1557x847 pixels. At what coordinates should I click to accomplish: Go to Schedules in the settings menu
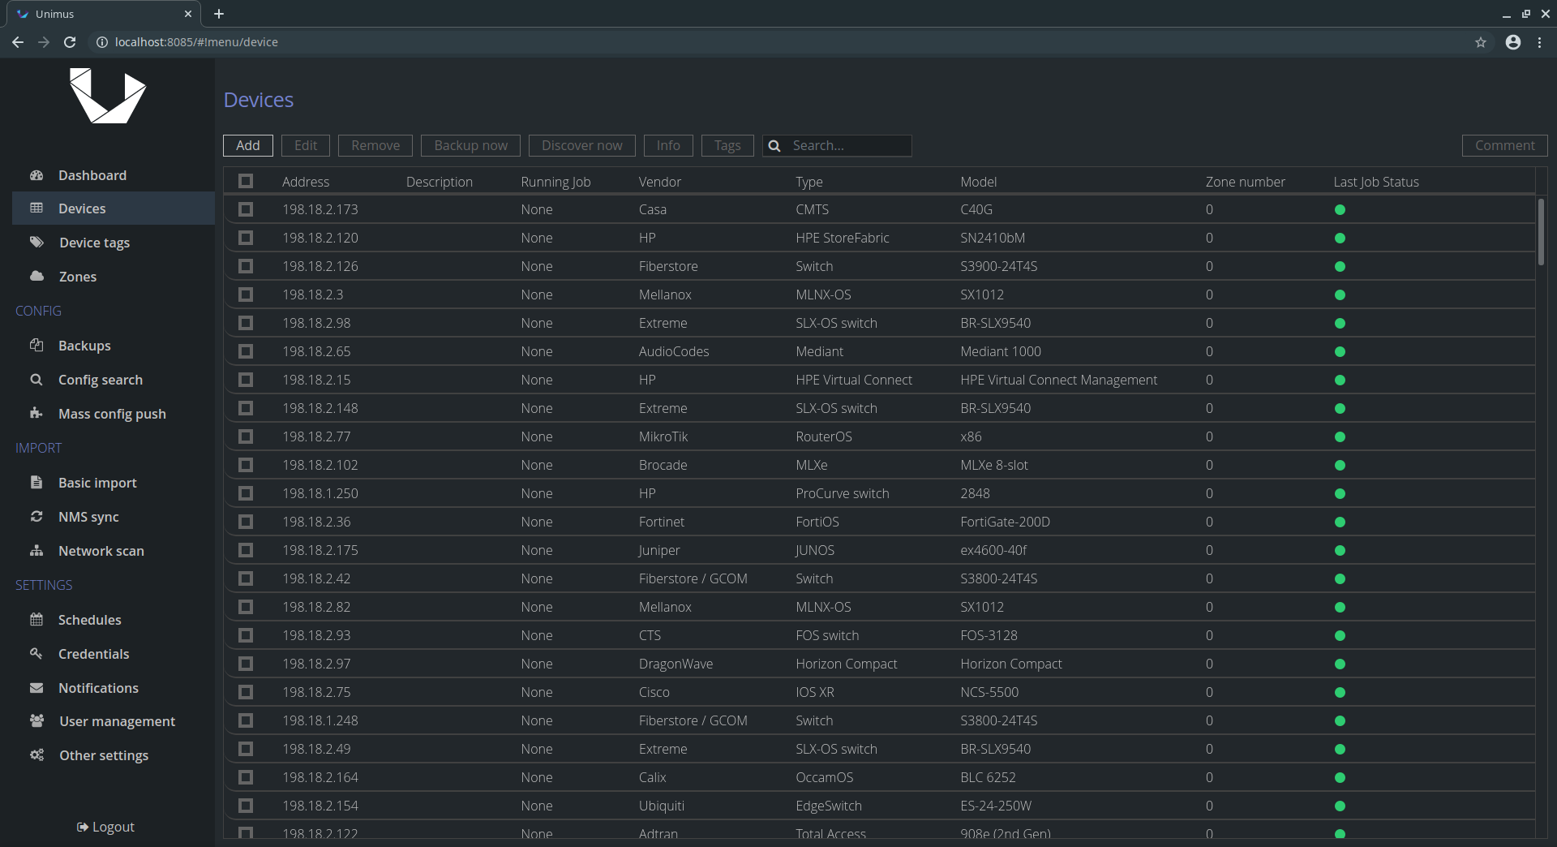89,620
